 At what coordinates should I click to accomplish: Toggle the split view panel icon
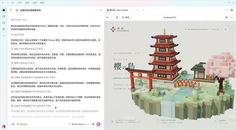coord(232,10)
